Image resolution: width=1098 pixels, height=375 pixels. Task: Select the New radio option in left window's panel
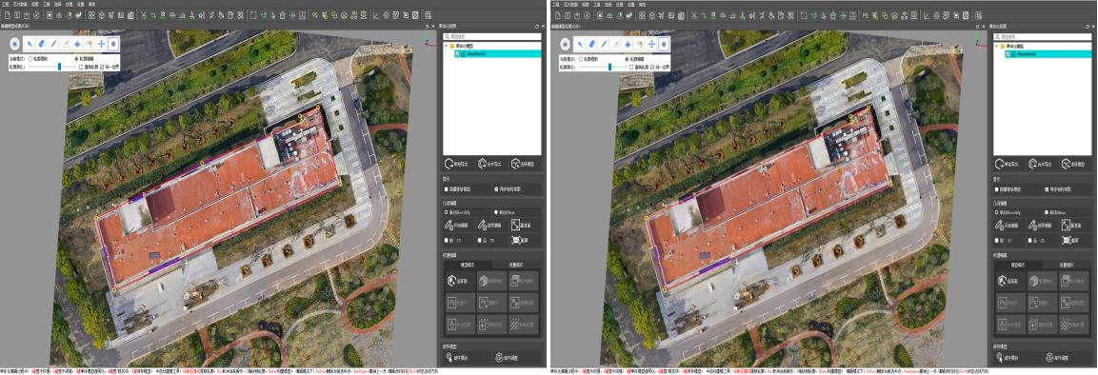(496, 211)
